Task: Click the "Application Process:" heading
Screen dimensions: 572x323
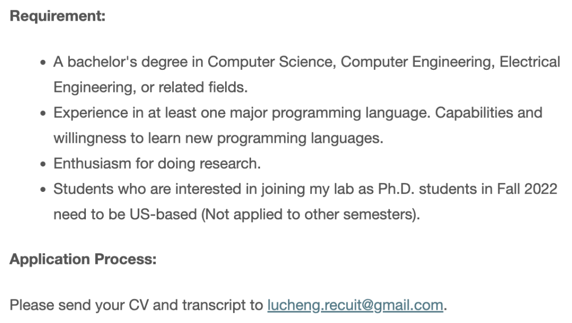Action: (83, 259)
